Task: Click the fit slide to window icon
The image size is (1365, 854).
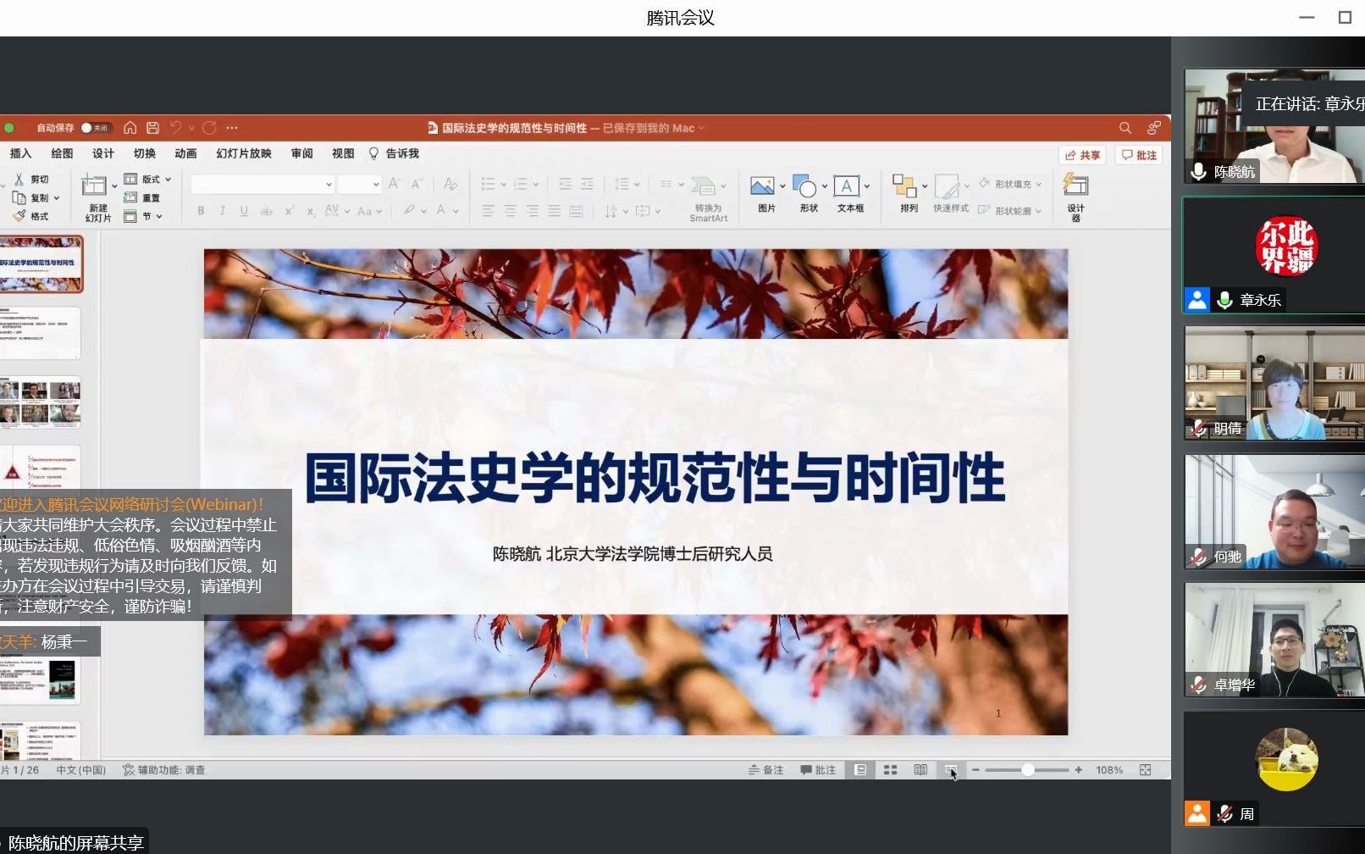Action: (1145, 770)
